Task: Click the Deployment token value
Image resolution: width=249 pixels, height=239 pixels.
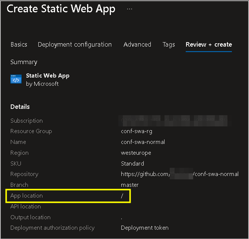Action: pos(145,228)
